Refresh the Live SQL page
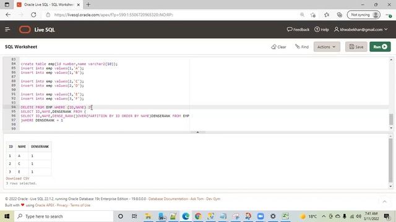Screen dimensions: 396x222 (33, 15)
